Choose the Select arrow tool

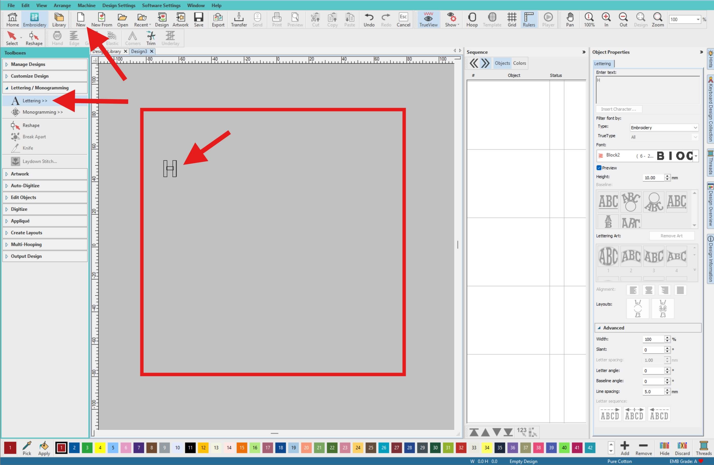[12, 38]
